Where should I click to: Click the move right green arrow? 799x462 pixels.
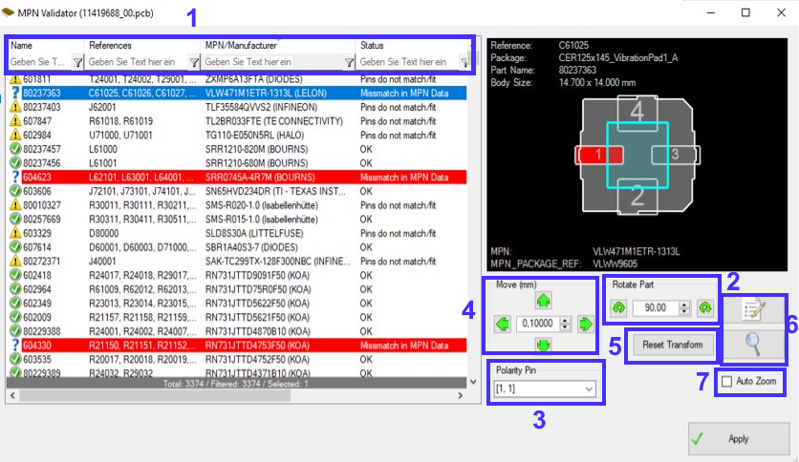585,324
